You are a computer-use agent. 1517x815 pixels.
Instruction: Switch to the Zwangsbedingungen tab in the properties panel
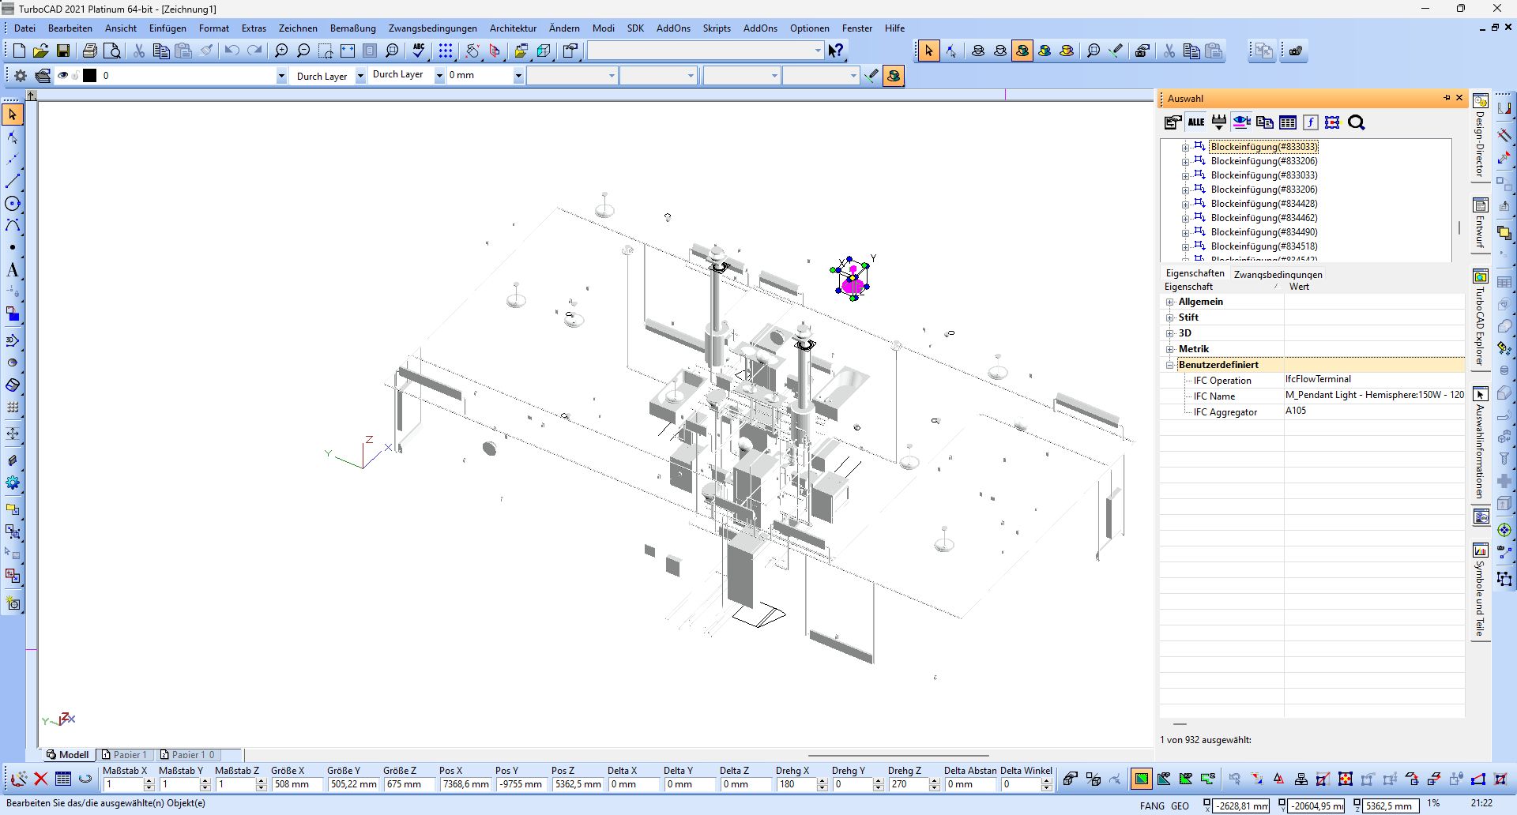point(1278,275)
